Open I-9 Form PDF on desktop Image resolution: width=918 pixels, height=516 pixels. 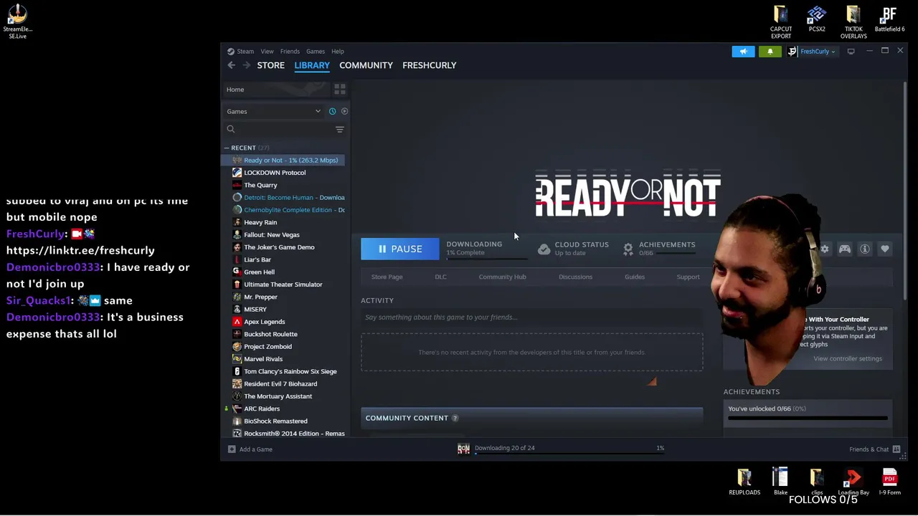889,482
